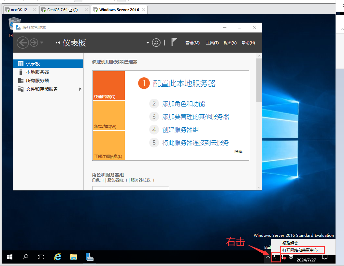
Task: Click 创建服务器组 link
Action: pos(180,130)
